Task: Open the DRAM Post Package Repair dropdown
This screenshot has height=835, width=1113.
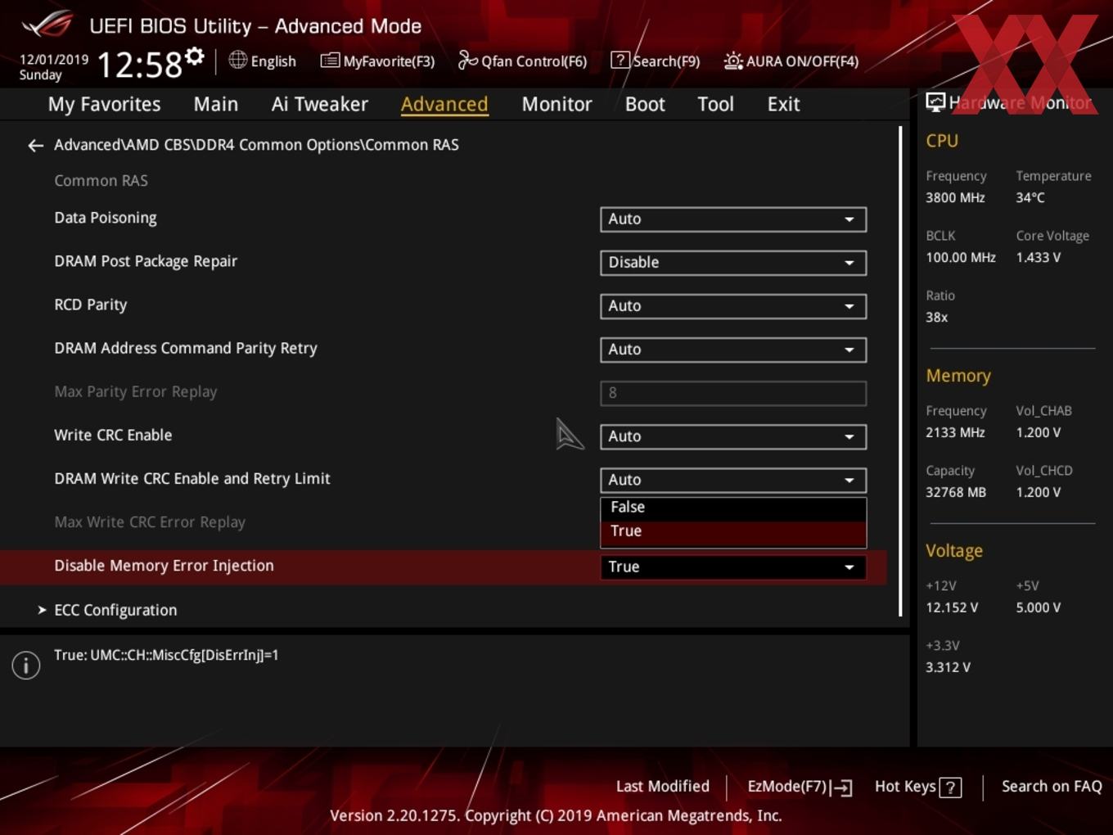Action: 733,263
